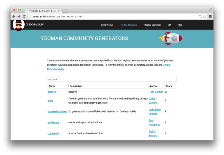224x155 pixels.
Task: Open author Paul Panserrieu link
Action: point(154,122)
